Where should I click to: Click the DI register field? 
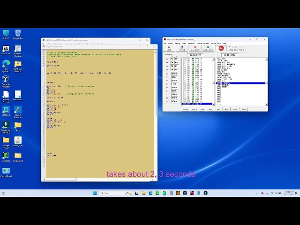click(x=174, y=94)
